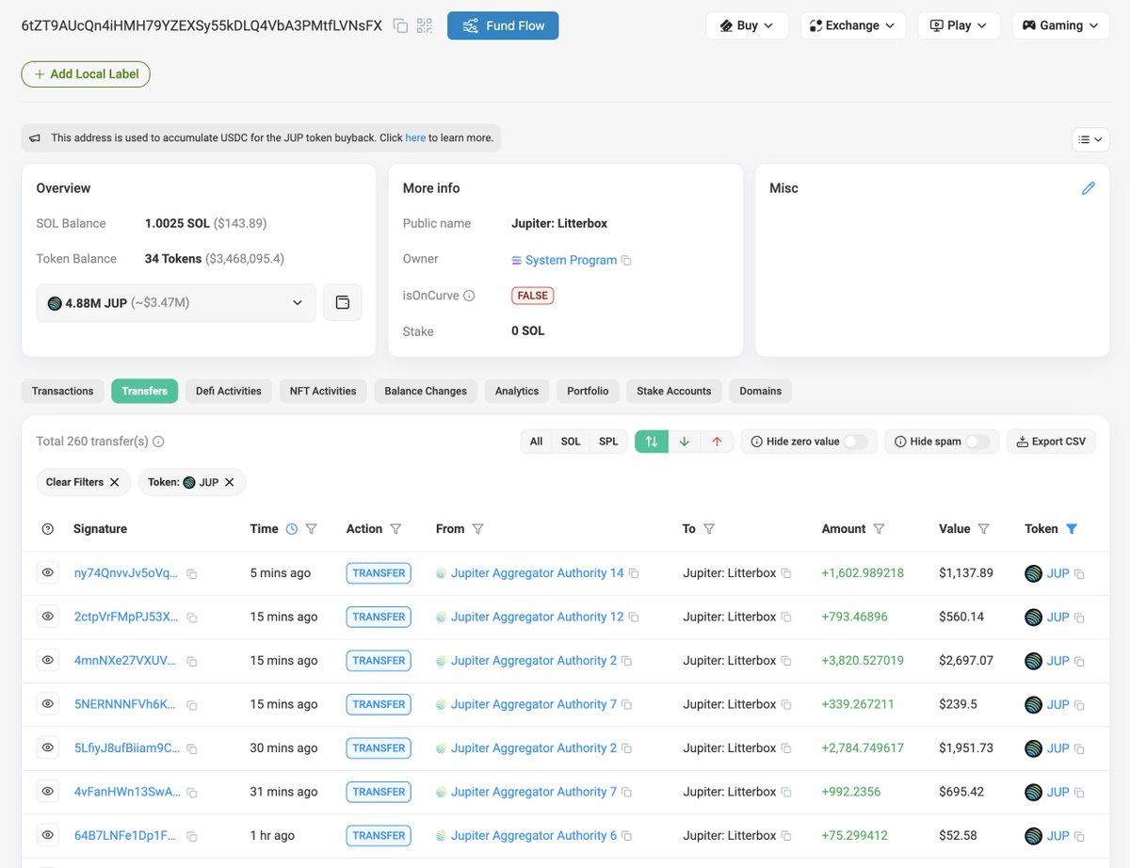The image size is (1130, 868).
Task: Copy the wallet address at top
Action: (x=400, y=25)
